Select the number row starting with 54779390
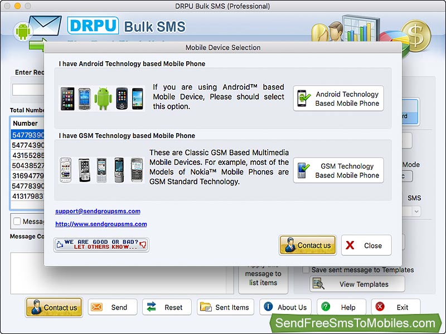 (x=27, y=135)
